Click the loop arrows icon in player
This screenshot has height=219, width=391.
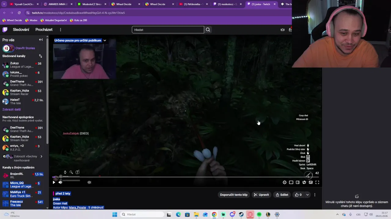pyautogui.click(x=304, y=182)
